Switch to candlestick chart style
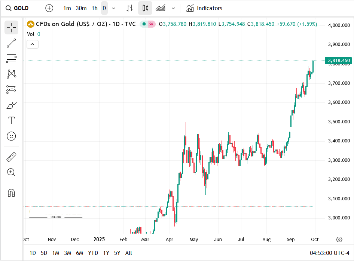The width and height of the screenshot is (354, 262). click(145, 8)
